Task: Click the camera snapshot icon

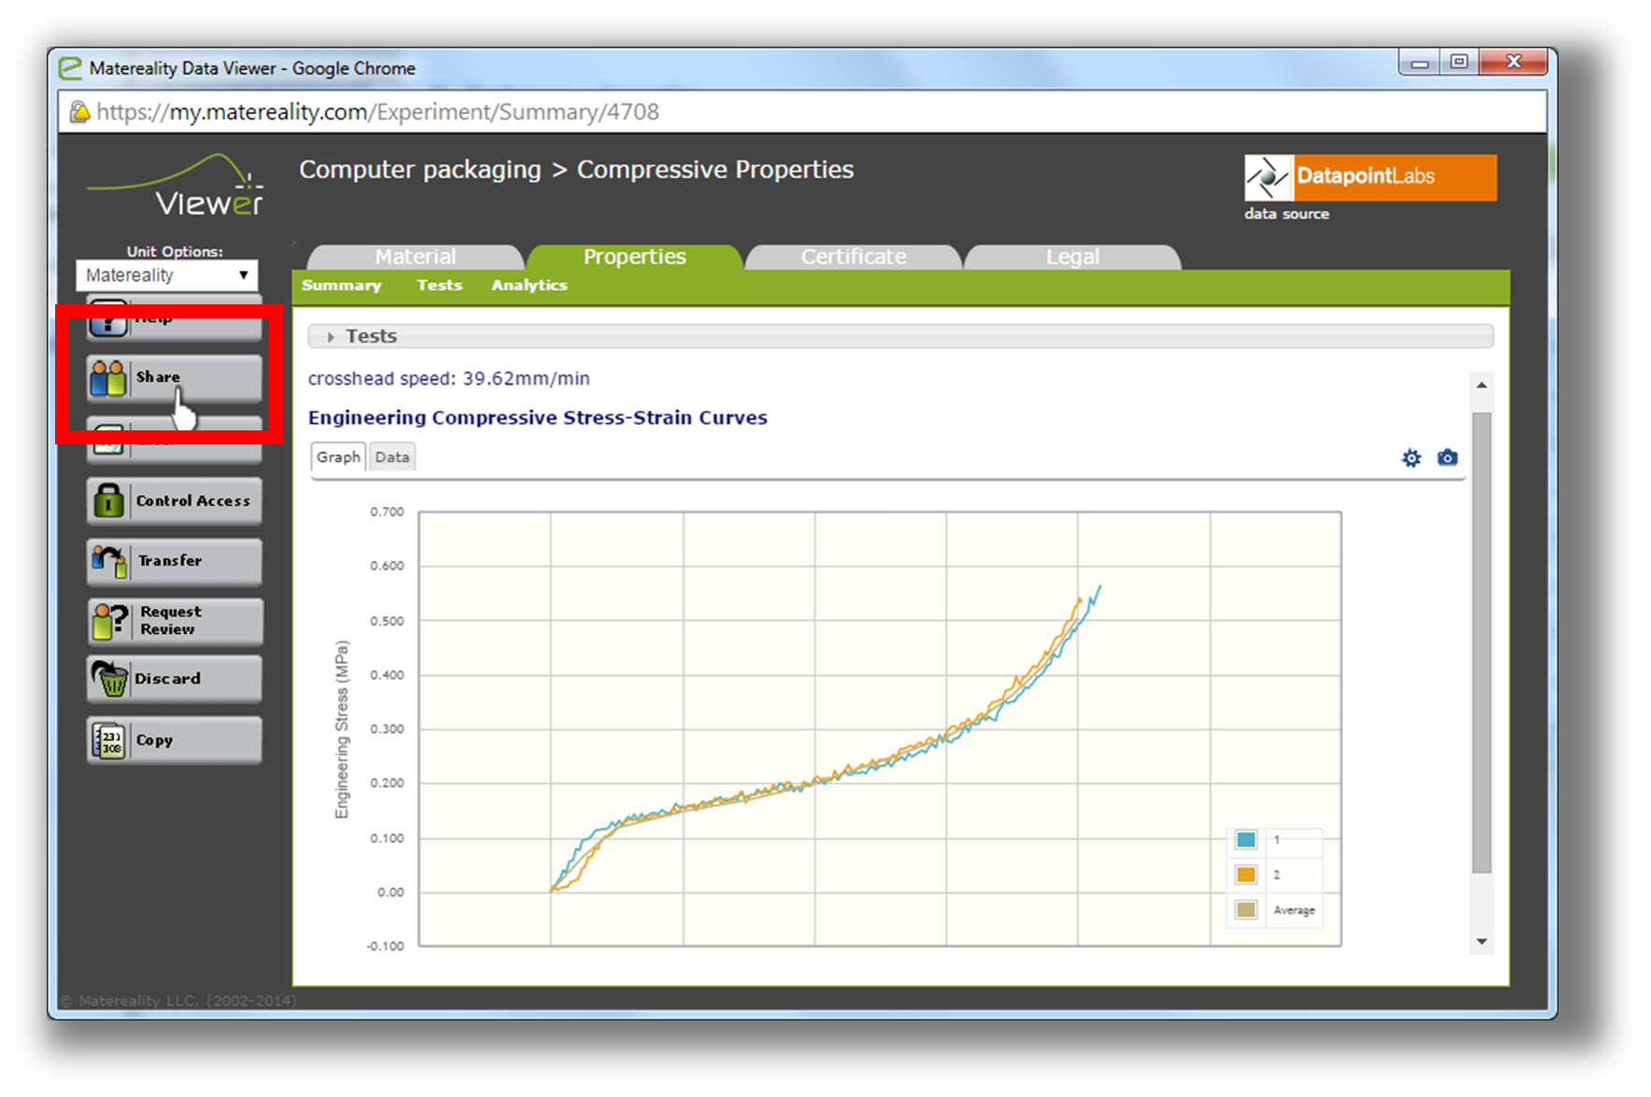Action: (1447, 457)
